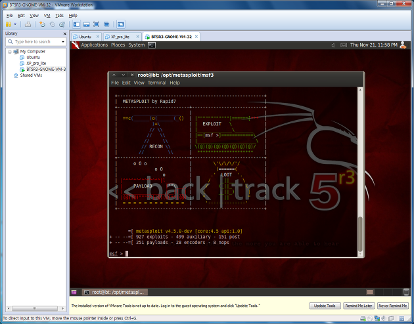
Task: Select the root@bt taskbar window button
Action: [x=115, y=292]
